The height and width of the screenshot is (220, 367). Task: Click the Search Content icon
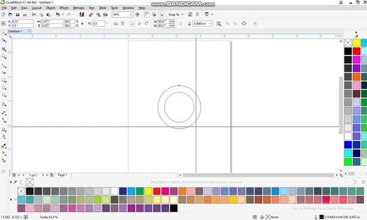pyautogui.click(x=82, y=15)
